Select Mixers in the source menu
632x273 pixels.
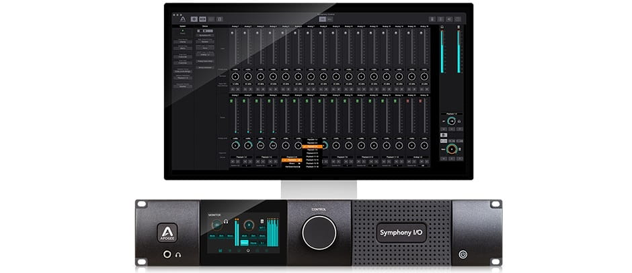point(292,163)
